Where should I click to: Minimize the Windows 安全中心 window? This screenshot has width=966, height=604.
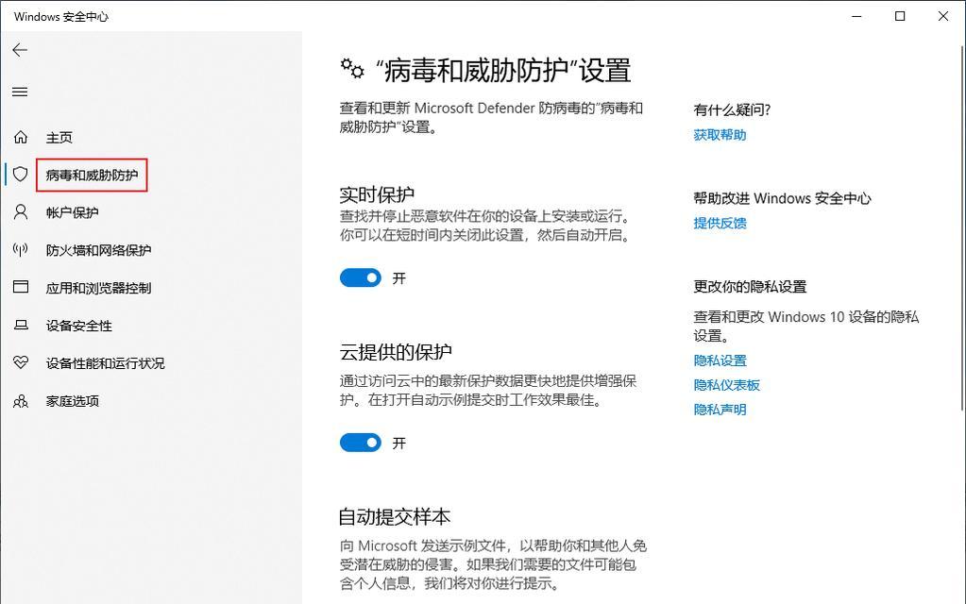pyautogui.click(x=856, y=16)
